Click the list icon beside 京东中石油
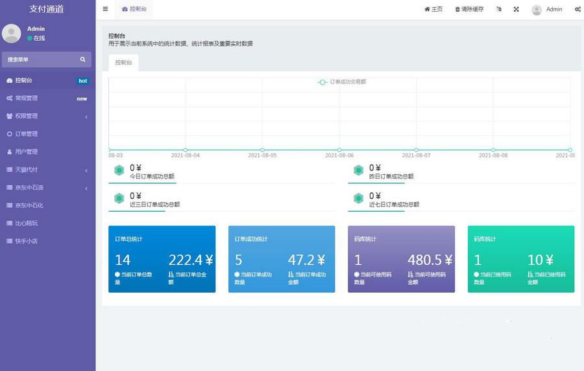 pyautogui.click(x=9, y=187)
